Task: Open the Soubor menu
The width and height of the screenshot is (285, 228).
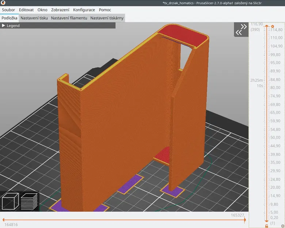Action: point(8,10)
